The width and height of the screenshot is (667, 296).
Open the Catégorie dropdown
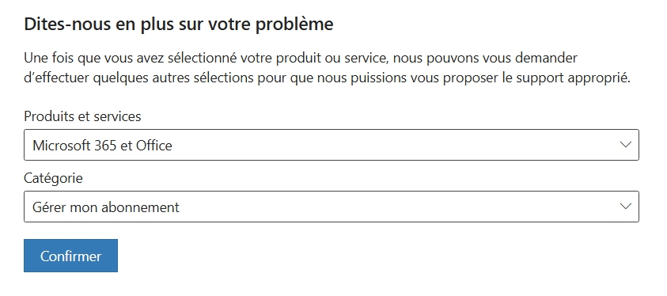(332, 207)
